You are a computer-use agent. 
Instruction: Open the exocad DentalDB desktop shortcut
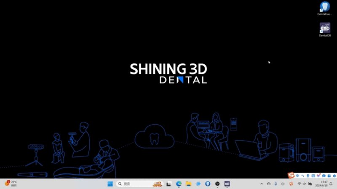[x=325, y=29]
